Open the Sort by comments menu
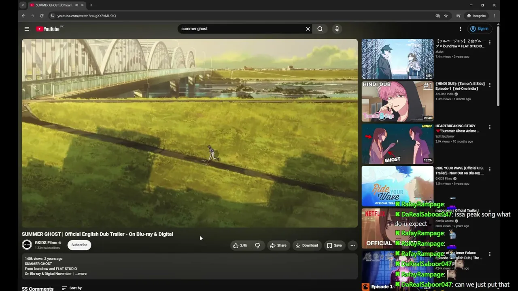This screenshot has width=518, height=291. [x=72, y=288]
